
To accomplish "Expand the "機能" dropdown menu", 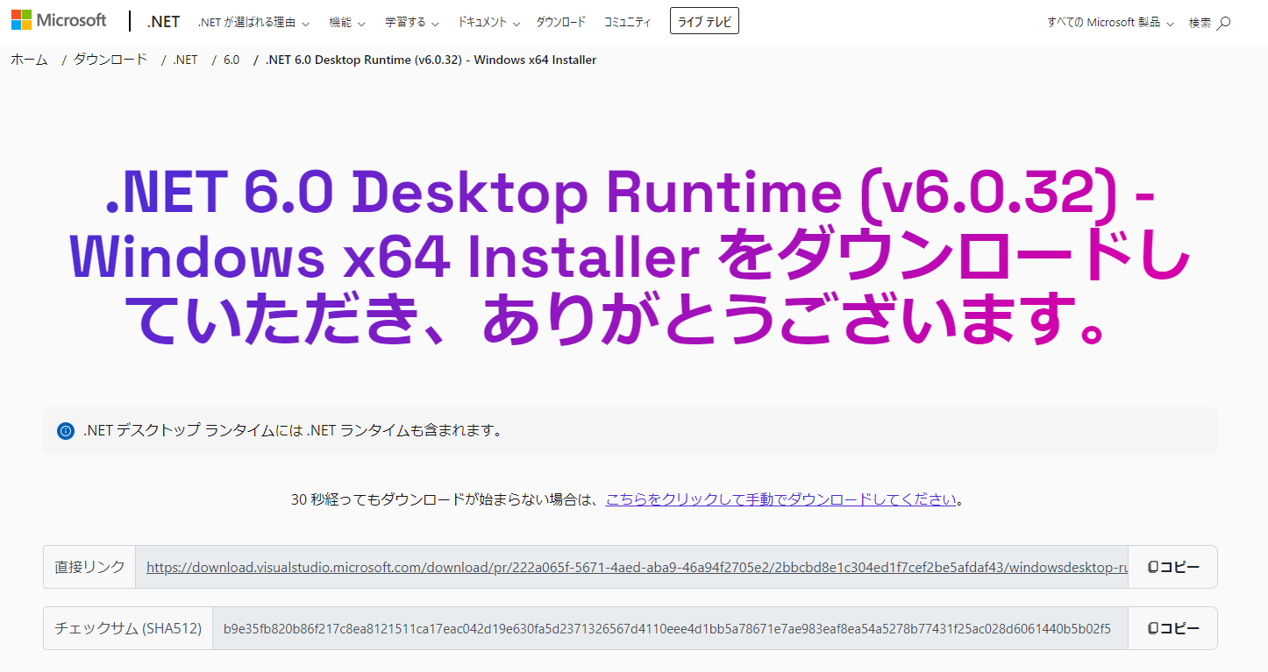I will [347, 23].
